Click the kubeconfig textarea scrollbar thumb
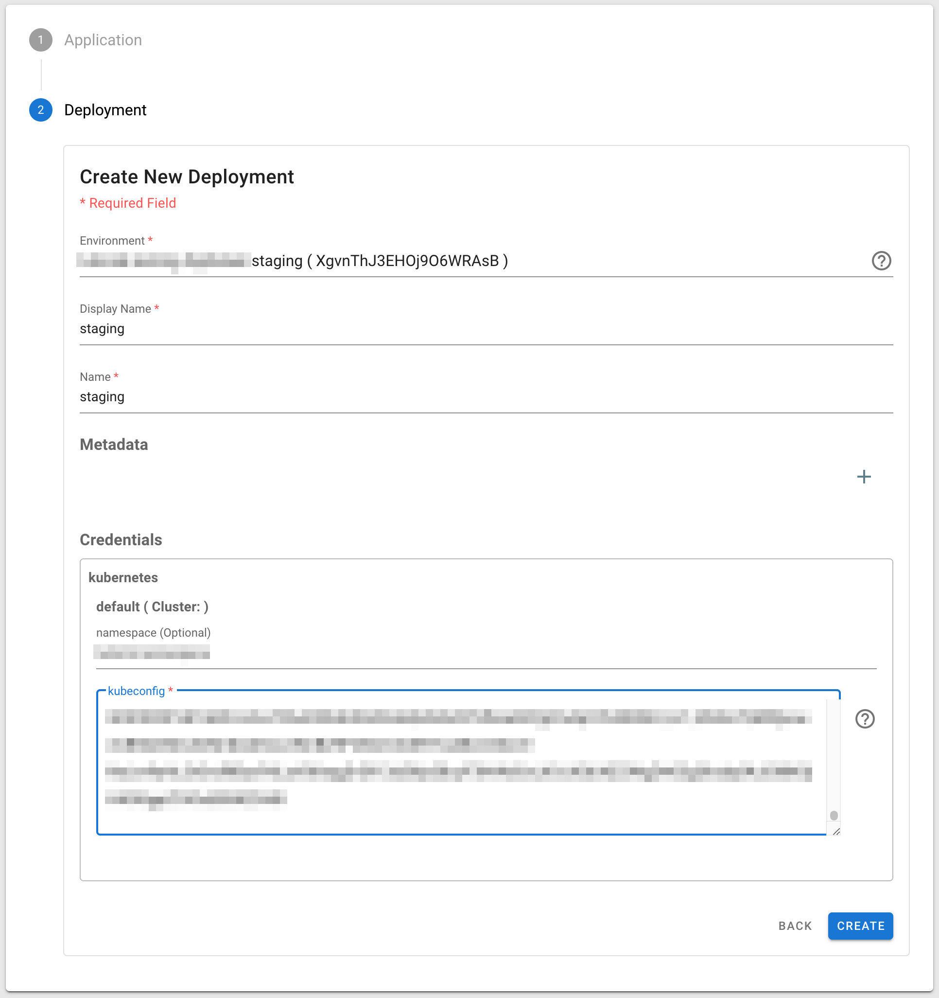The width and height of the screenshot is (939, 998). tap(833, 815)
